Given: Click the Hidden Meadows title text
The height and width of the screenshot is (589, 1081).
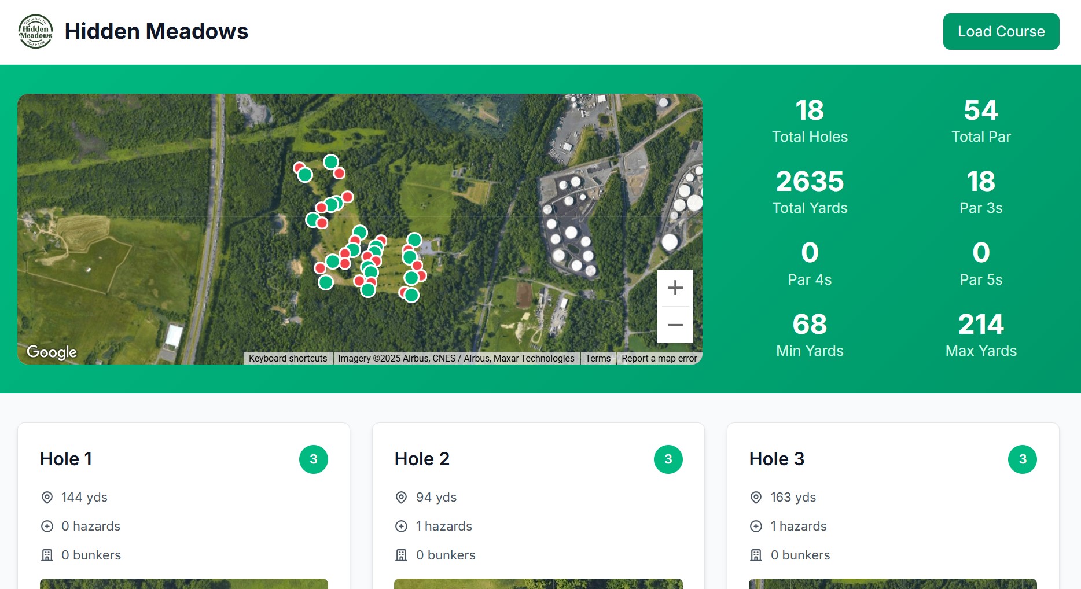Looking at the screenshot, I should 156,31.
